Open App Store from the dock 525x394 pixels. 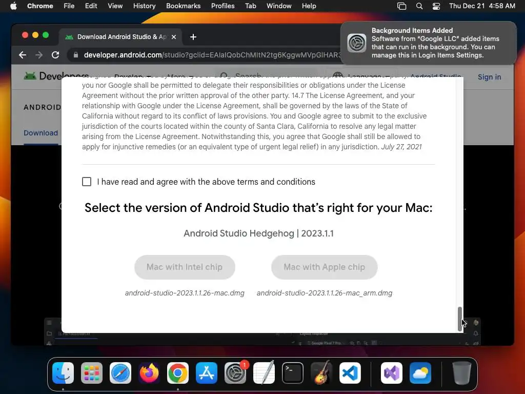207,373
